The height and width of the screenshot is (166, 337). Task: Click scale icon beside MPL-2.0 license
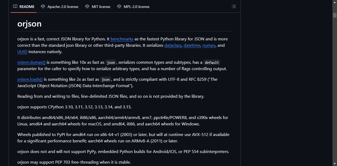pos(119,6)
